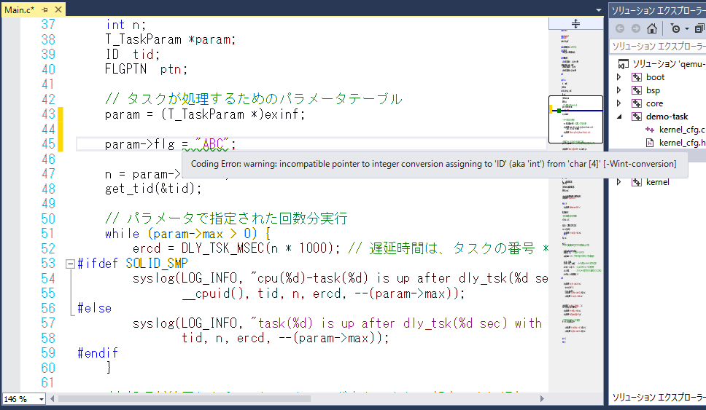Open the pending changes filter clock icon
The image size is (706, 410).
(x=675, y=28)
